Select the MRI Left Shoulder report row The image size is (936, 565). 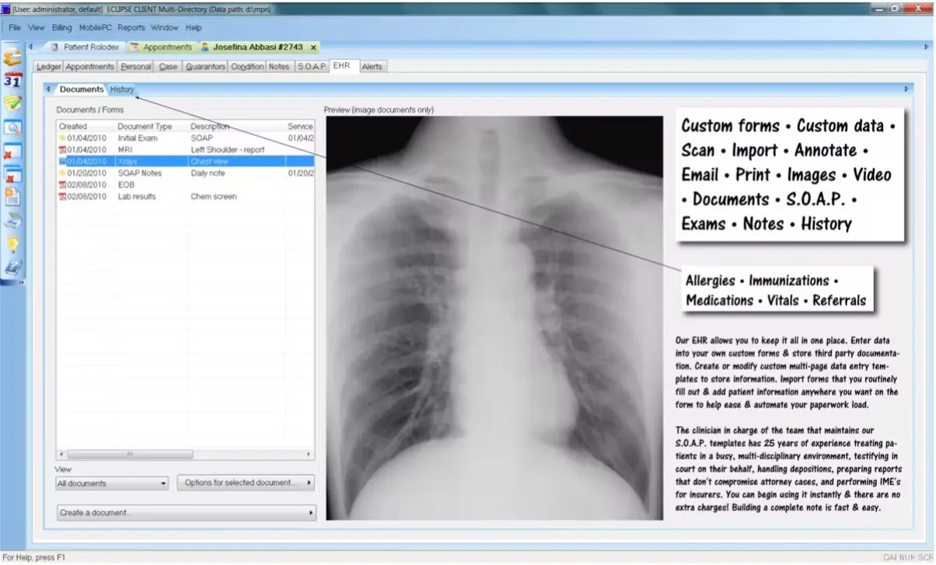click(x=155, y=149)
